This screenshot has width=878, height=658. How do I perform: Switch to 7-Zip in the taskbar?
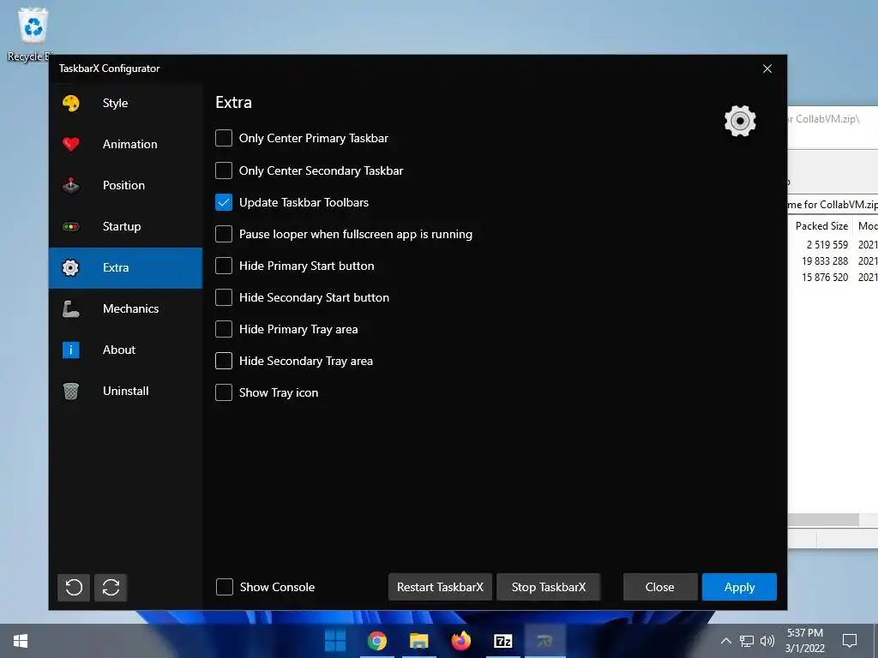[x=502, y=641]
